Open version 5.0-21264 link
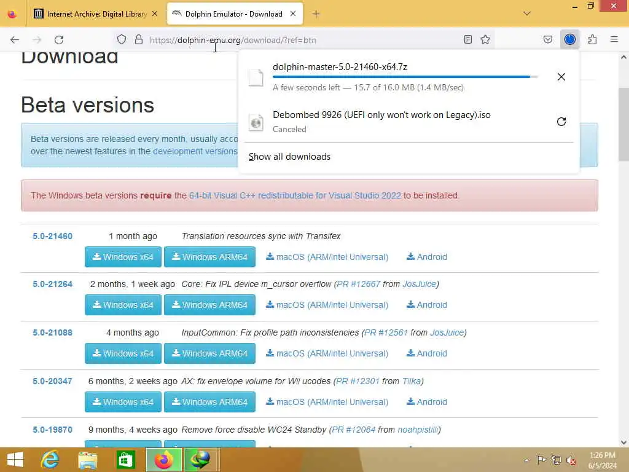This screenshot has width=629, height=472. [53, 284]
